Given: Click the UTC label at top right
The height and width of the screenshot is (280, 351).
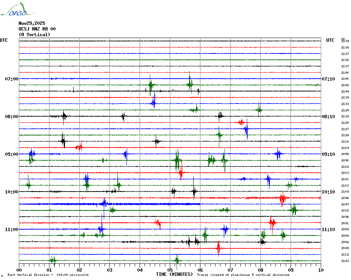Looking at the screenshot, I should [x=330, y=40].
